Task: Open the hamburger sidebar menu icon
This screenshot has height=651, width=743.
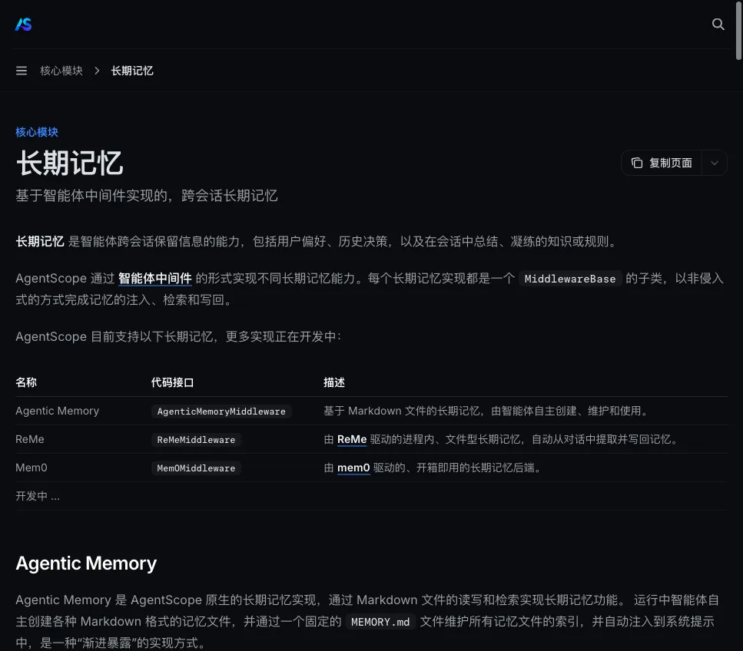Action: coord(22,71)
